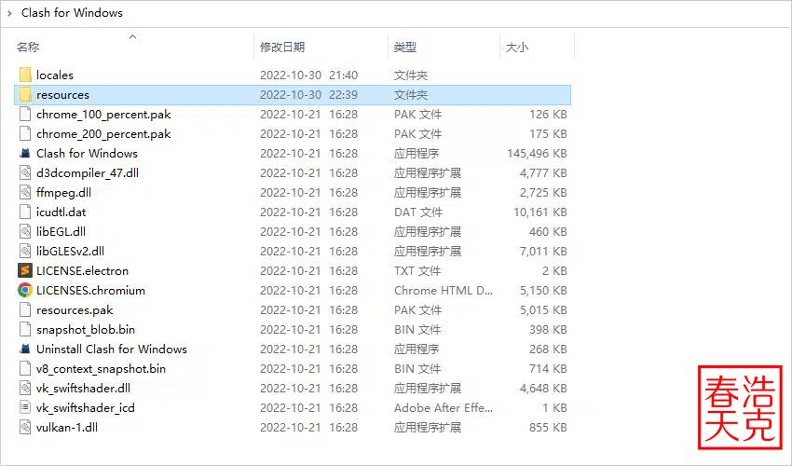The image size is (792, 466).
Task: Click the Chrome HTML D... type cell
Action: [x=444, y=290]
